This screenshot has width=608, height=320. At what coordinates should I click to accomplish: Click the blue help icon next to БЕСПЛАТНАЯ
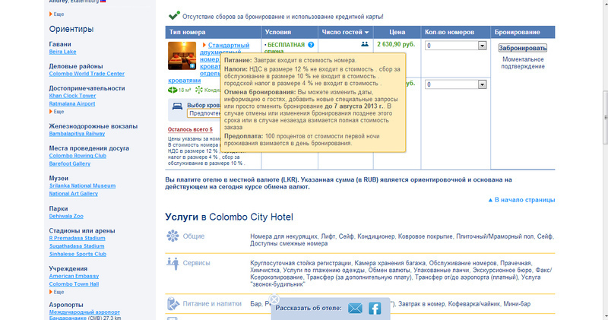click(311, 45)
